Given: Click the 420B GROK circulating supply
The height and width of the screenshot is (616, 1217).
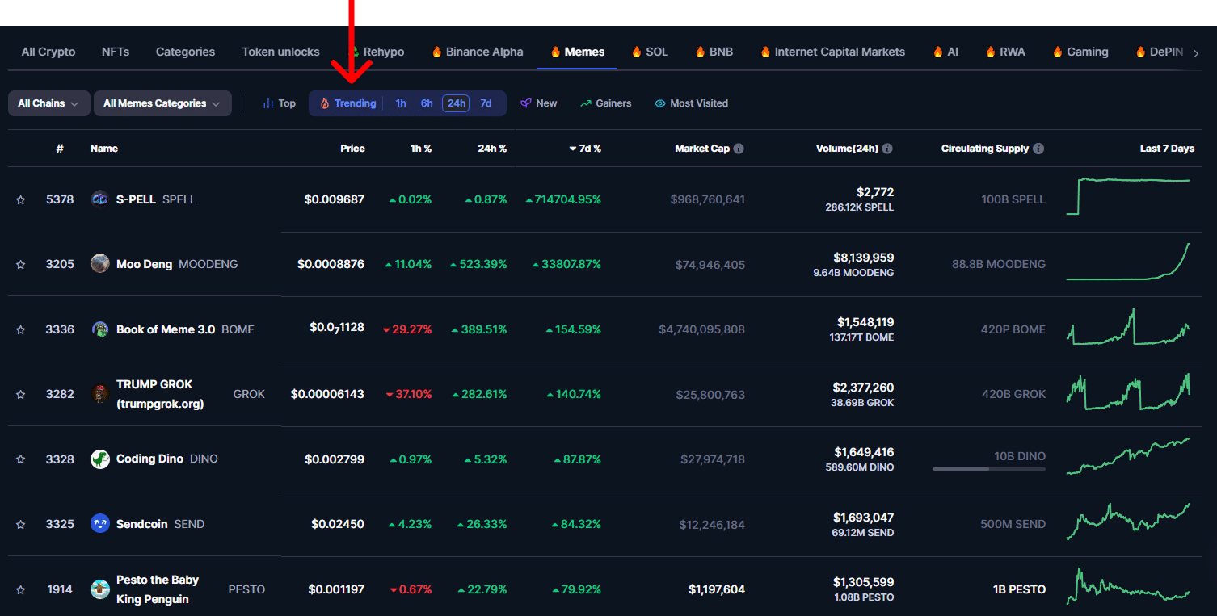Looking at the screenshot, I should pyautogui.click(x=1013, y=394).
